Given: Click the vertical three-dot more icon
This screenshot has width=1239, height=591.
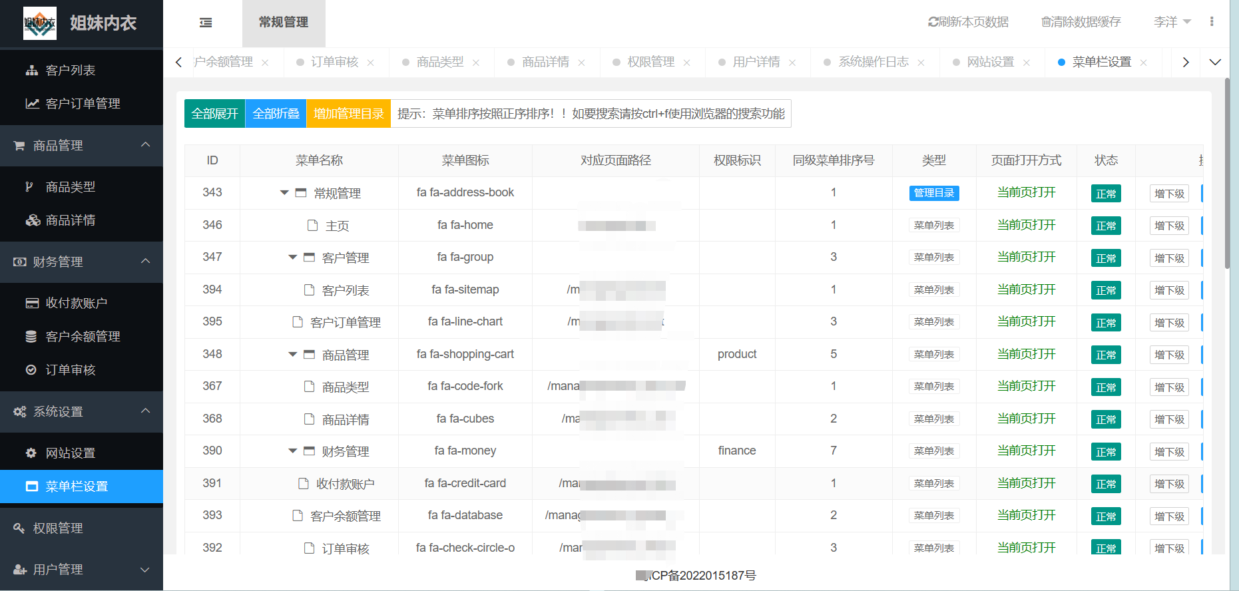Looking at the screenshot, I should (x=1212, y=22).
